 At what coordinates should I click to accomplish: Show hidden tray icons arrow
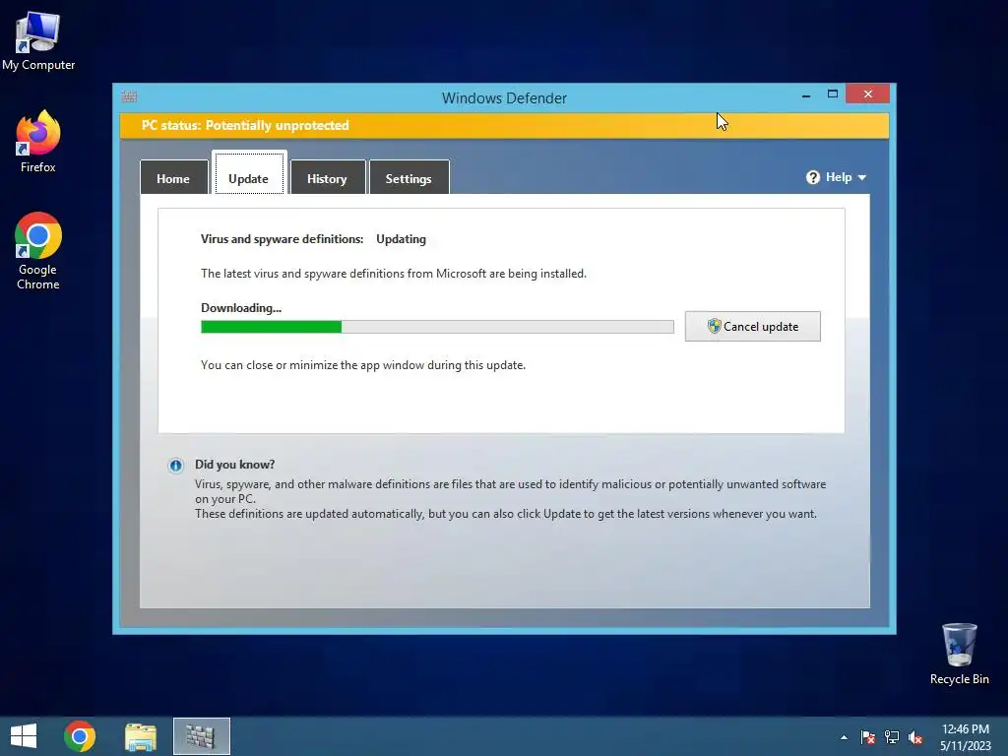pos(844,737)
